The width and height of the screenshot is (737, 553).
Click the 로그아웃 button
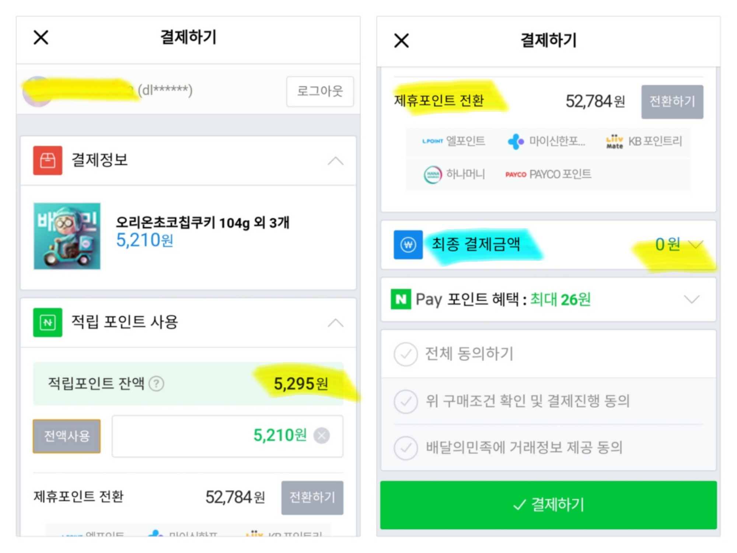pyautogui.click(x=320, y=91)
